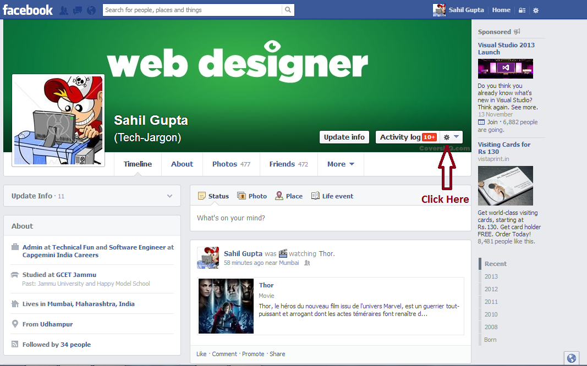This screenshot has height=366, width=587.
Task: Click the Place pin icon in composer
Action: tap(279, 196)
